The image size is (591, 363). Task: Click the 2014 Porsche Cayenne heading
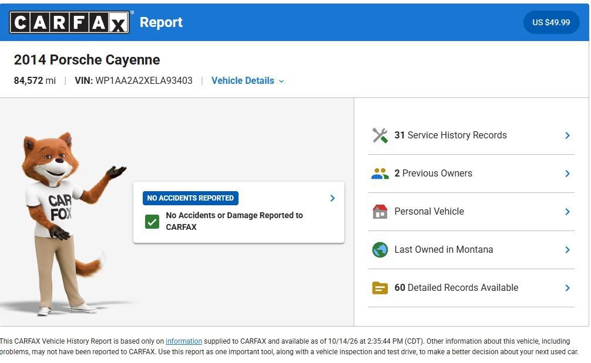[x=87, y=59]
